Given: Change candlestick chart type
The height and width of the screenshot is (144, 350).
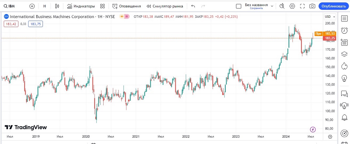Looking at the screenshot, I should [x=57, y=6].
